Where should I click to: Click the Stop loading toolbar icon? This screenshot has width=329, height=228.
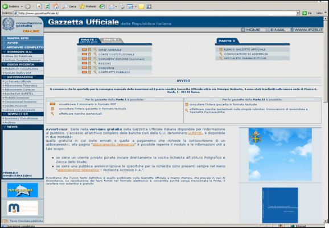tap(39, 6)
